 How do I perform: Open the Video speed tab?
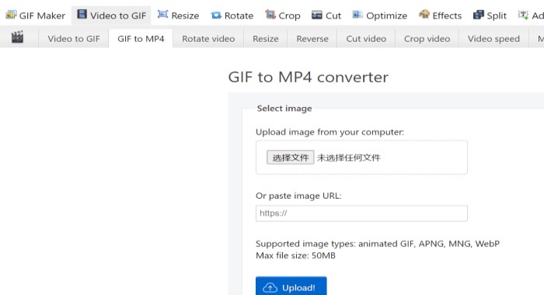pos(493,39)
